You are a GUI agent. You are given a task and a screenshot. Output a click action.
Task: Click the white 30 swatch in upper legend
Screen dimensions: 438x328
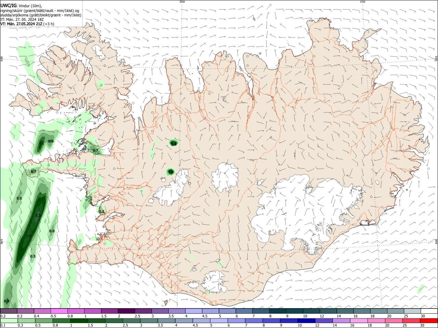coord(429,311)
